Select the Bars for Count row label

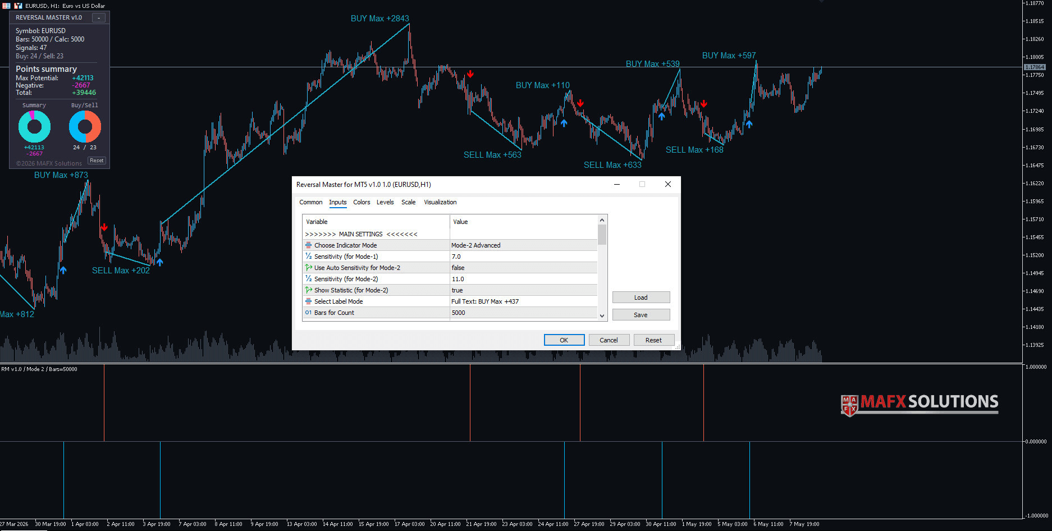pos(334,313)
